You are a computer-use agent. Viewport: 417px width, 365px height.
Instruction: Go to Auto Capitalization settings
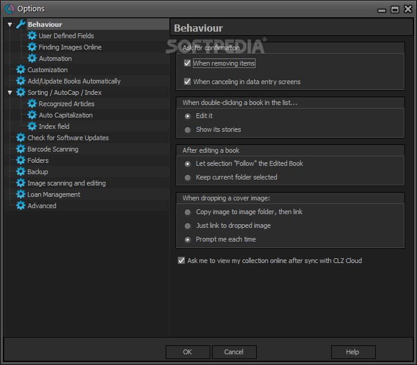tap(66, 115)
